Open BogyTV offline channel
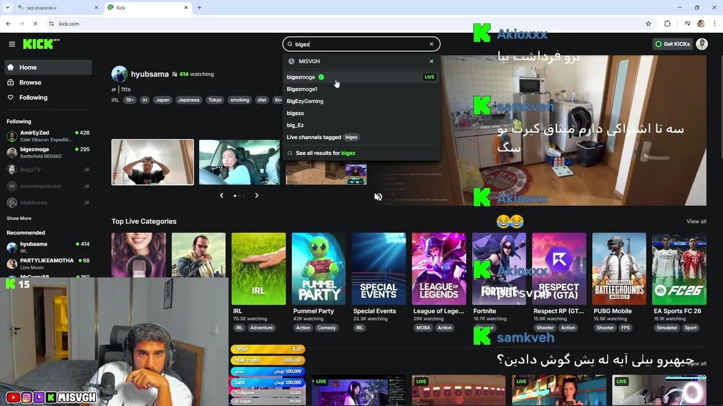 pyautogui.click(x=48, y=169)
